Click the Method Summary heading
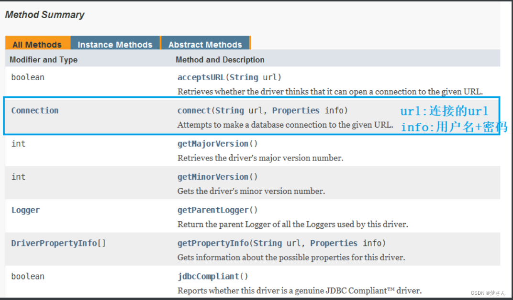The height and width of the screenshot is (300, 513). tap(45, 15)
